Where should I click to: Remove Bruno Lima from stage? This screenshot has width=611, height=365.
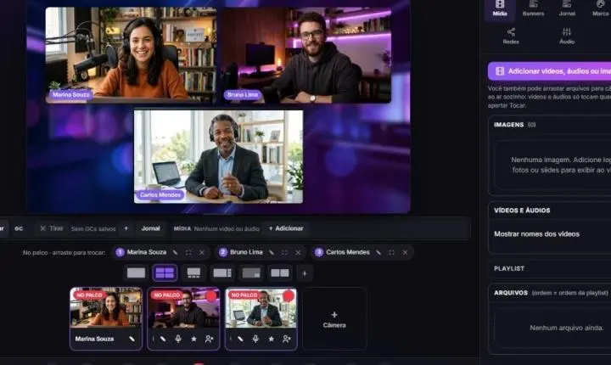click(298, 252)
